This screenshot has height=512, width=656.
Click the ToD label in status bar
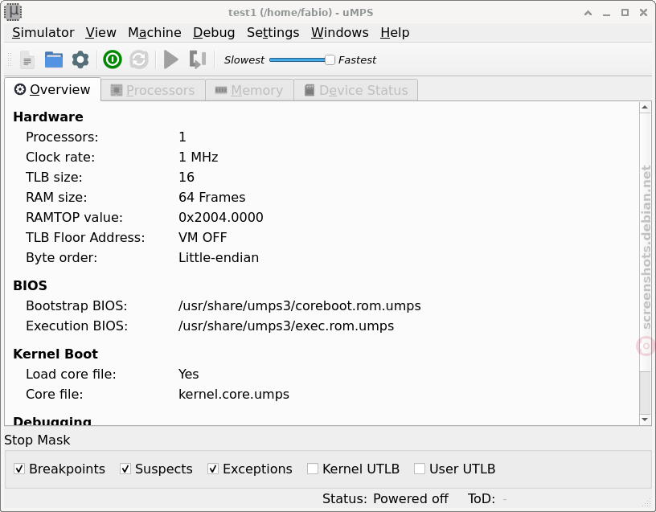click(x=482, y=498)
